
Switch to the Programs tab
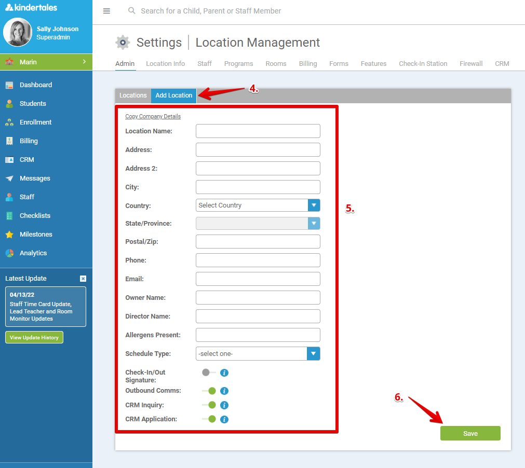click(x=238, y=64)
